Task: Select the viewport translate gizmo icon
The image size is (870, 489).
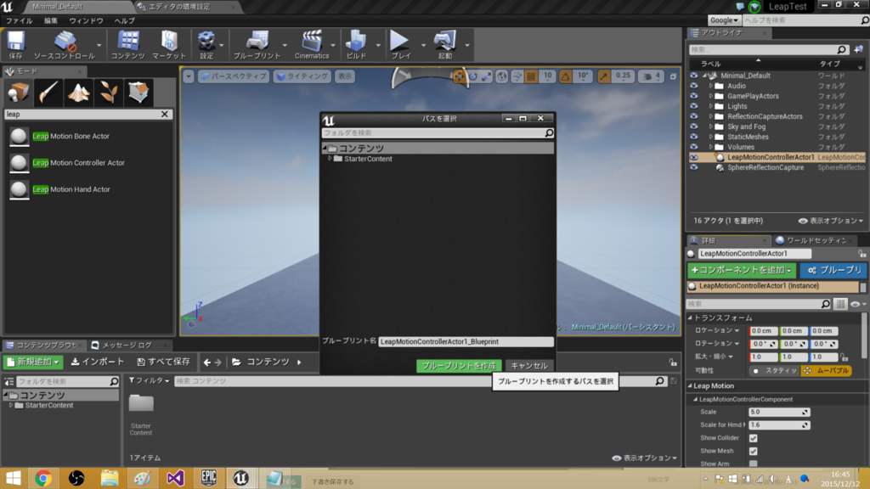Action: [458, 76]
